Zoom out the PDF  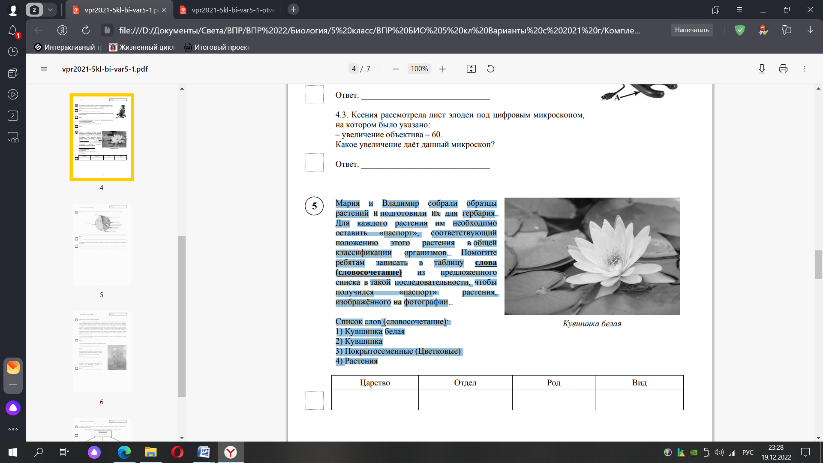(396, 69)
